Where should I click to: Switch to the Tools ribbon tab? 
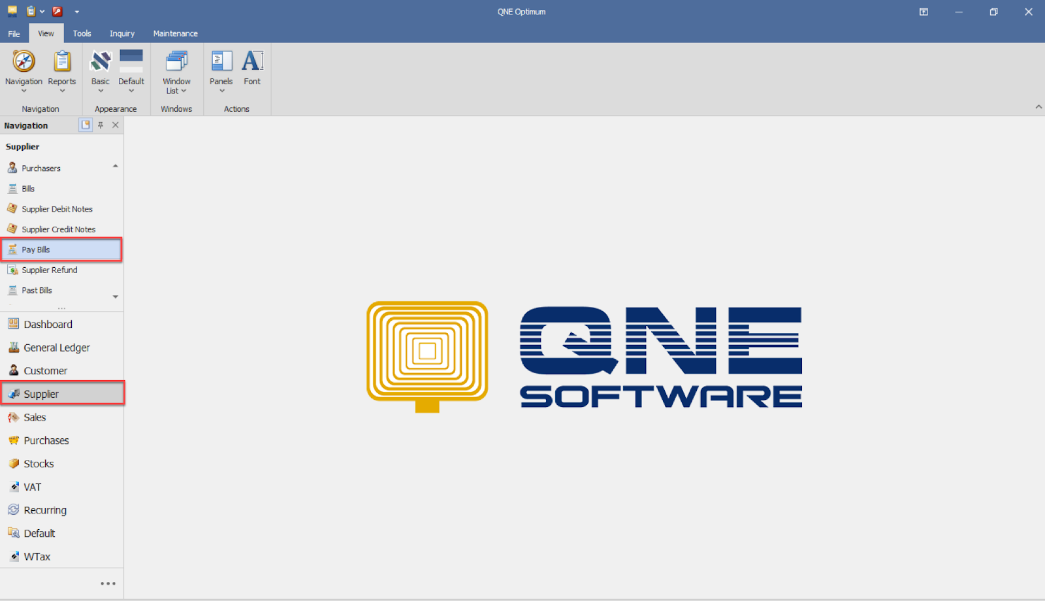click(82, 33)
